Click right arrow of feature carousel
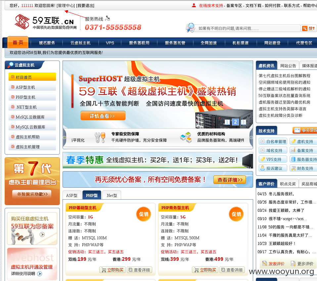The image size is (317, 281). tap(251, 137)
